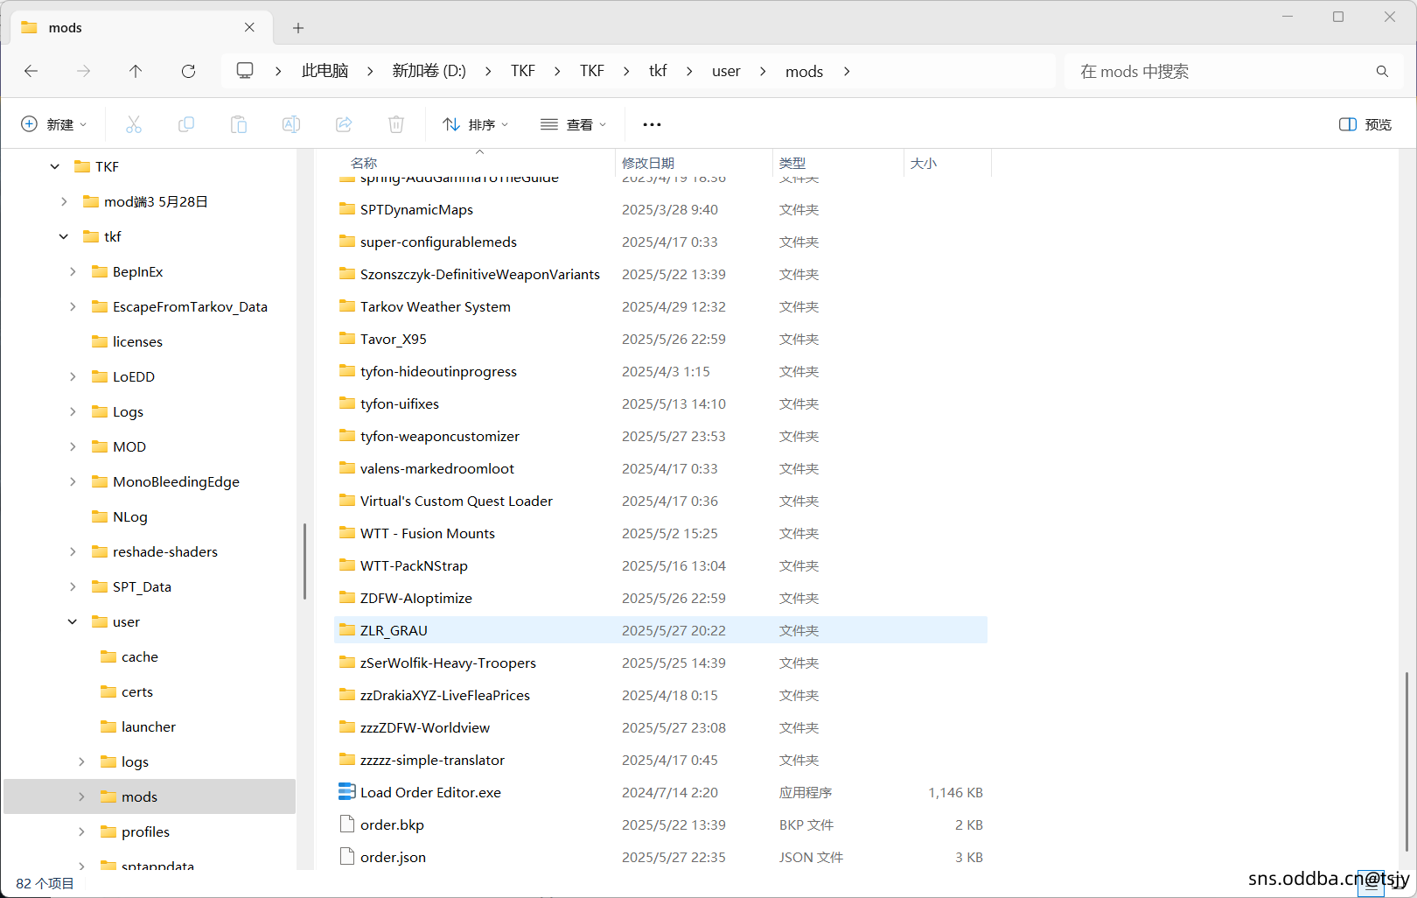Select zzDrakiaXYZ-LiveFleaPrices folder
The width and height of the screenshot is (1417, 898).
[445, 695]
